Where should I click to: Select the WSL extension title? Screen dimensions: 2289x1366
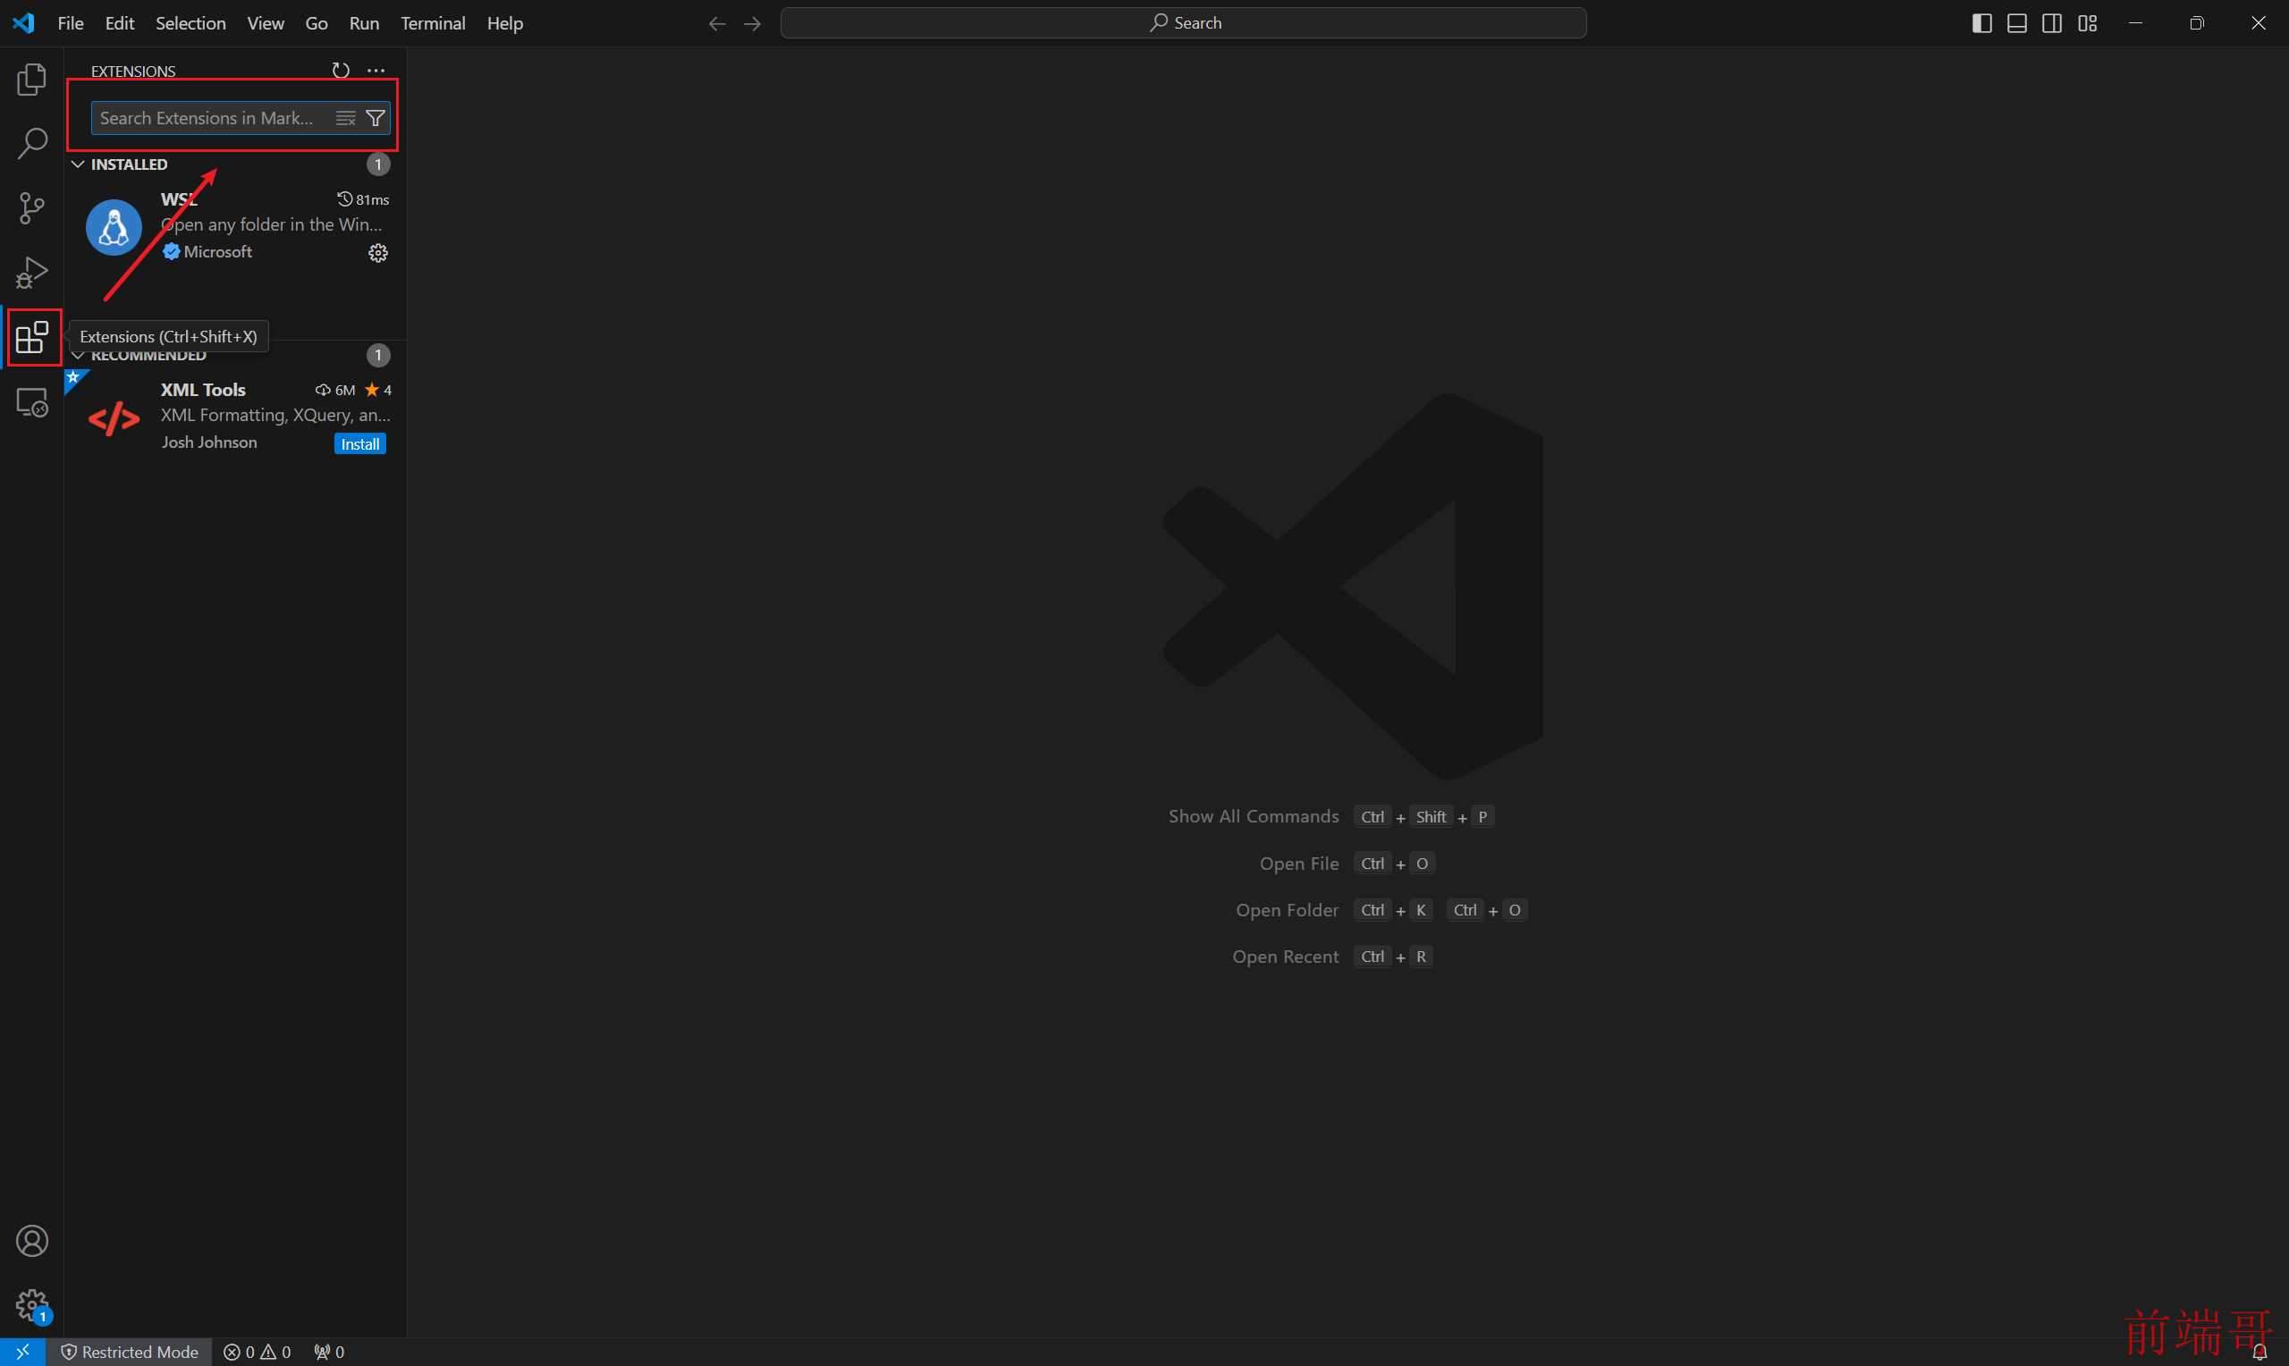click(x=179, y=198)
